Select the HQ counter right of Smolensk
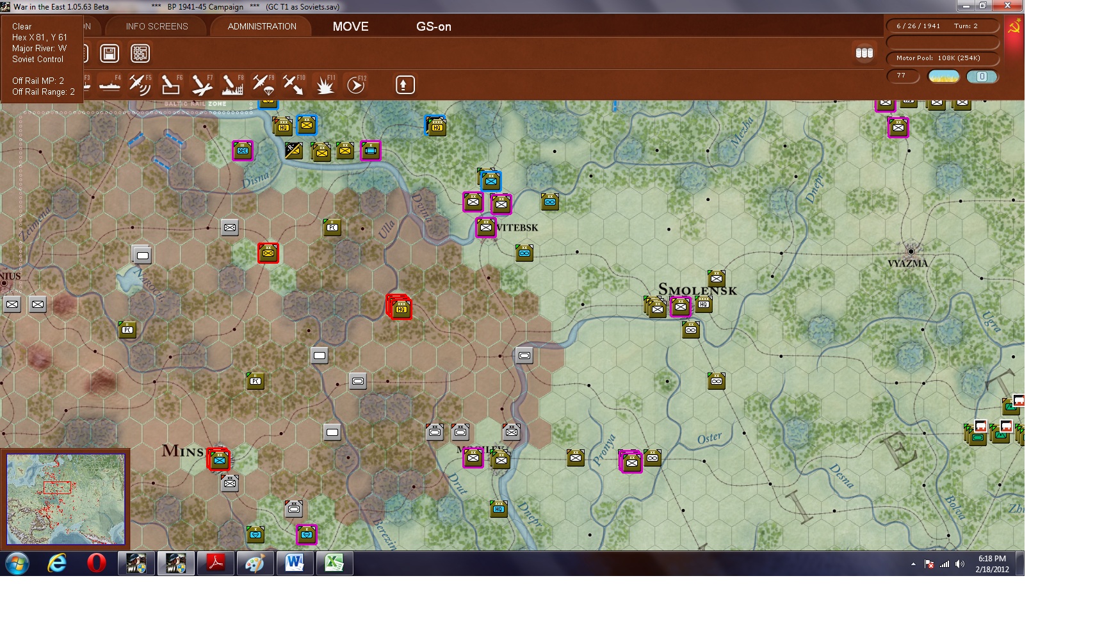The height and width of the screenshot is (617, 1095). (704, 304)
